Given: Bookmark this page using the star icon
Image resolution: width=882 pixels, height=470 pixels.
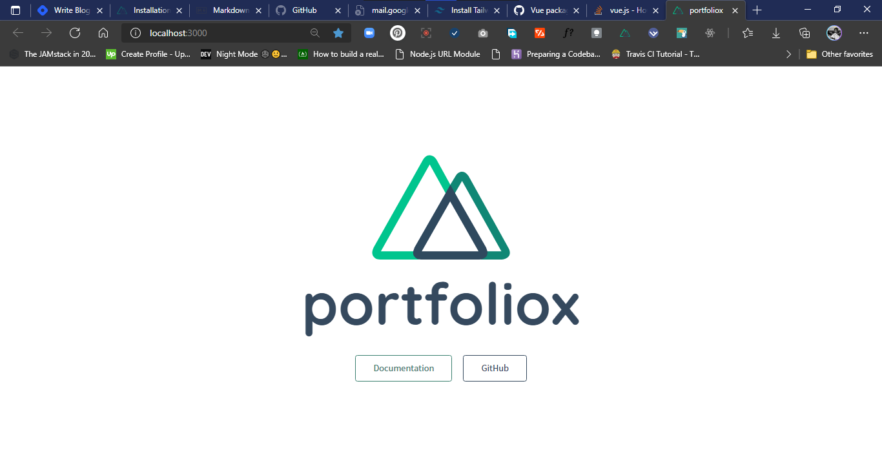Looking at the screenshot, I should [x=338, y=32].
